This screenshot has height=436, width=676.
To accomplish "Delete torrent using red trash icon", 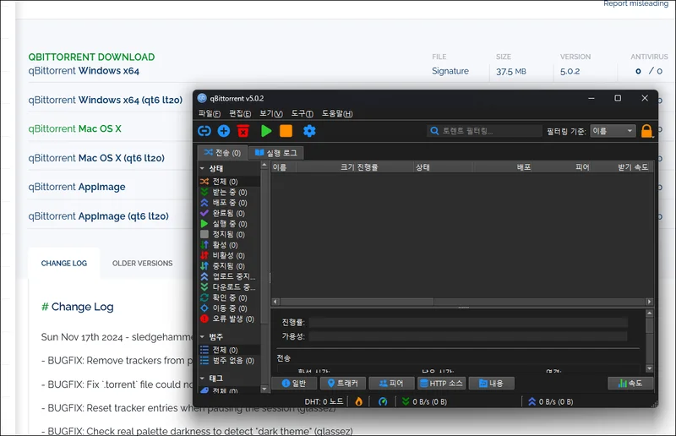I will coord(243,131).
